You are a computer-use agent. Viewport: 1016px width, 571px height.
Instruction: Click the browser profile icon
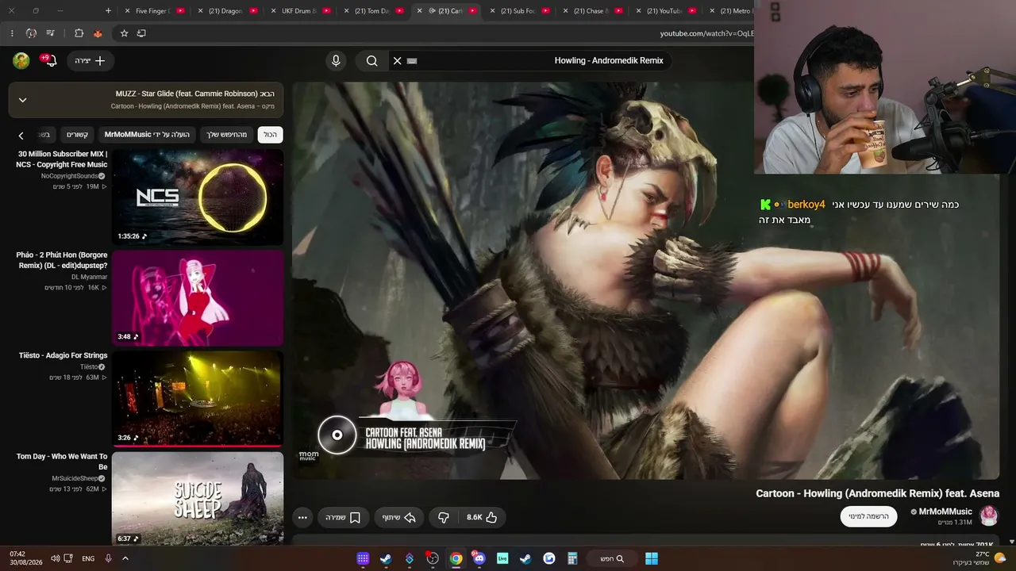[x=31, y=33]
